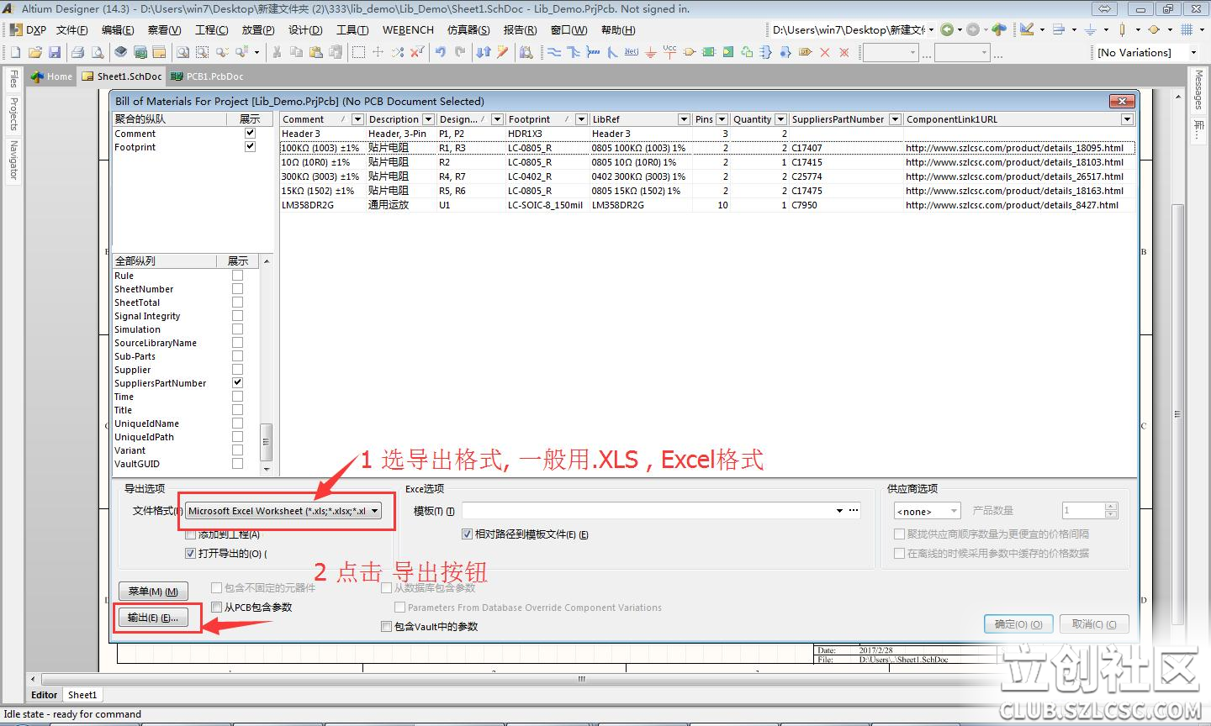Uncheck the Comment grouped column checkbox
This screenshot has height=726, width=1211.
[x=250, y=133]
